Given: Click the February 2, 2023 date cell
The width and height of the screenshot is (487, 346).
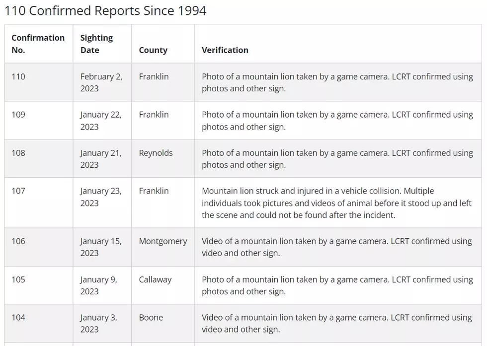Looking at the screenshot, I should pyautogui.click(x=102, y=82).
